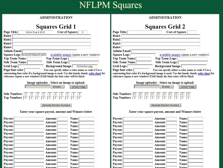Click the Upload Image button in Grid 2

(187, 86)
